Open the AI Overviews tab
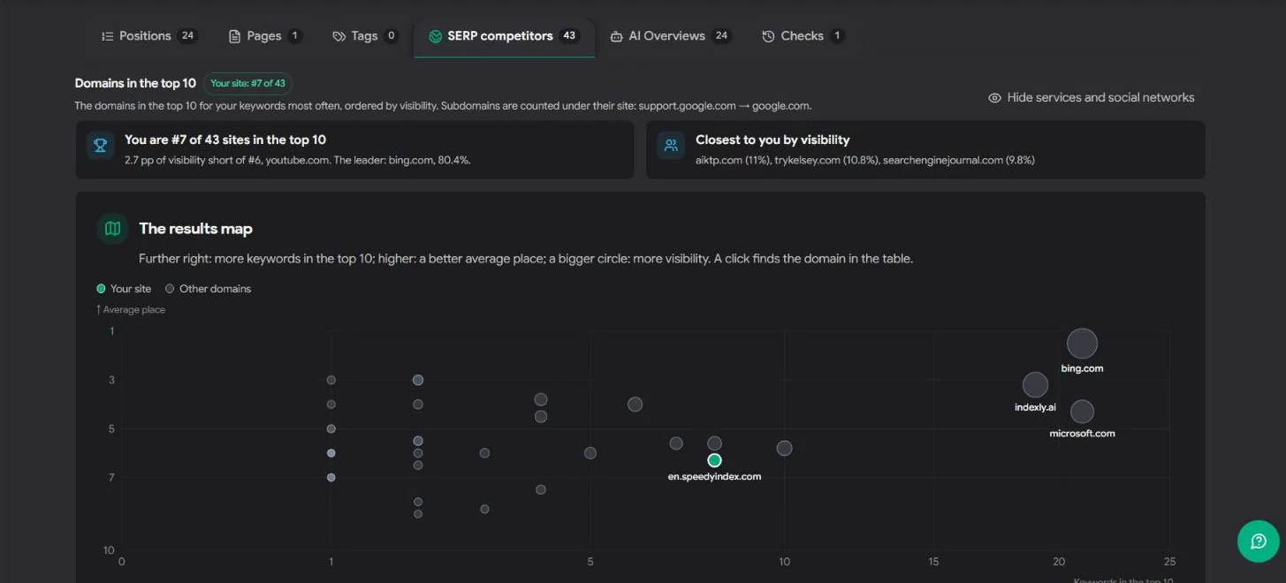The image size is (1286, 583). [670, 36]
